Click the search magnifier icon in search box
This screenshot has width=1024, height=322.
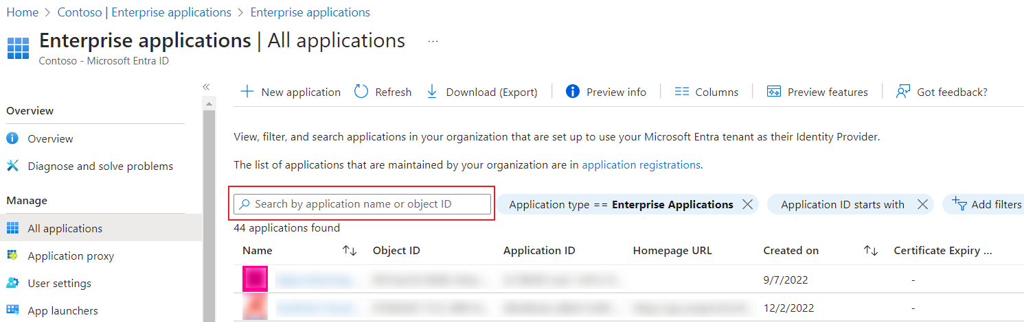pos(244,204)
